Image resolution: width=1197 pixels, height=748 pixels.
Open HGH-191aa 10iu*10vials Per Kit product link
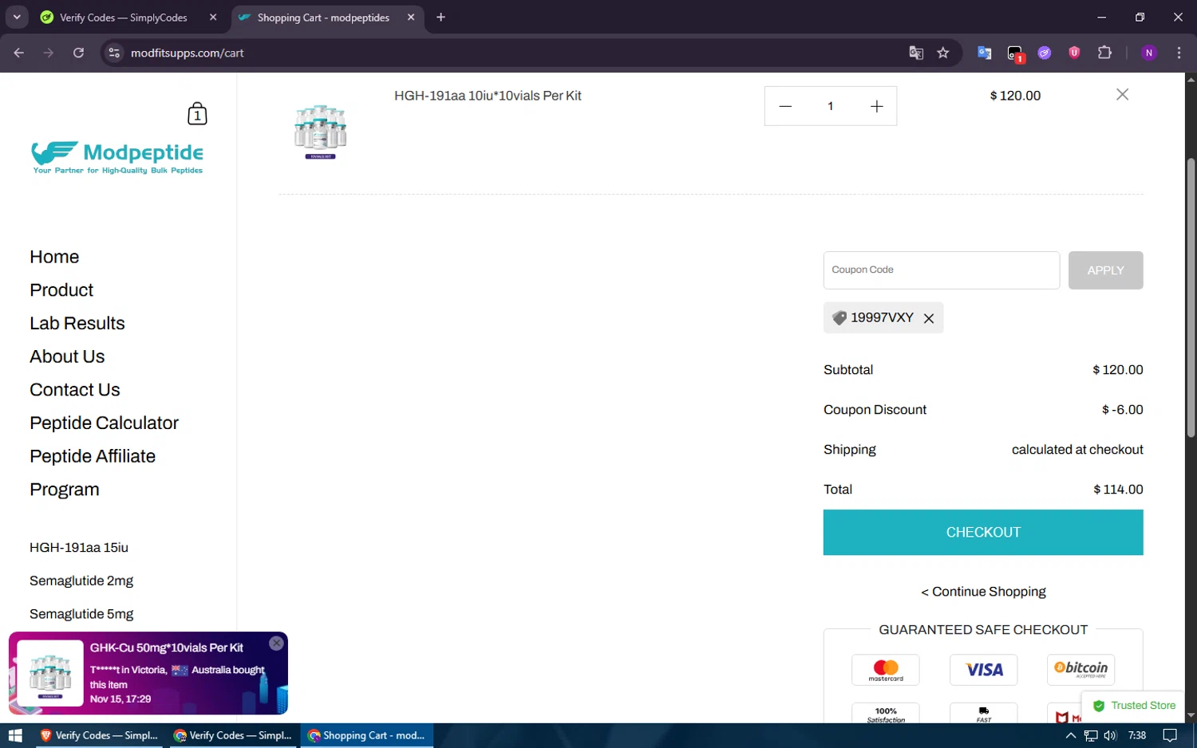click(488, 96)
